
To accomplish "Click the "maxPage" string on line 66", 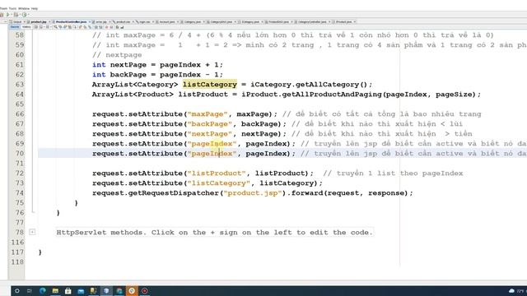I will tap(208, 114).
